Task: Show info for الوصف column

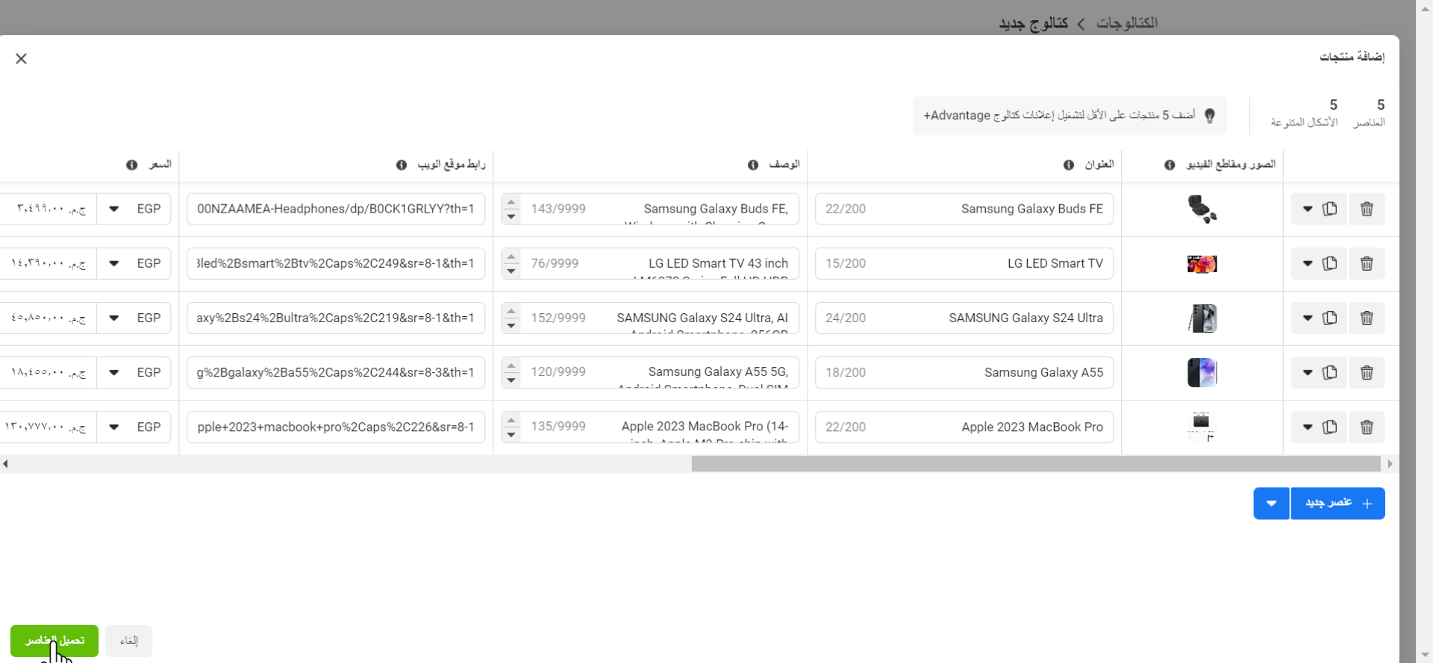Action: click(753, 165)
